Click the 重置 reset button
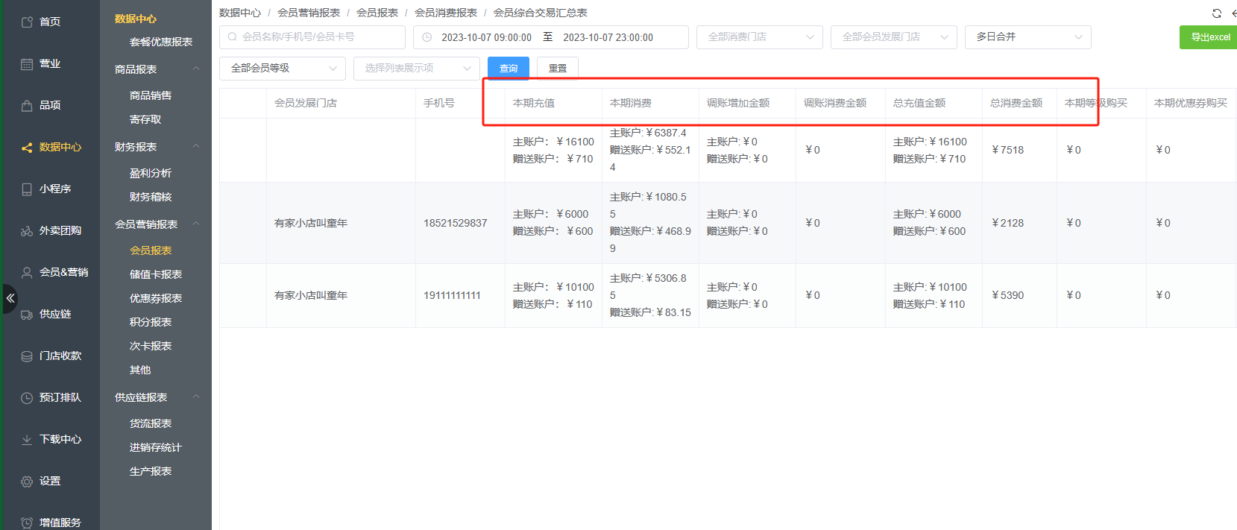 click(x=558, y=68)
